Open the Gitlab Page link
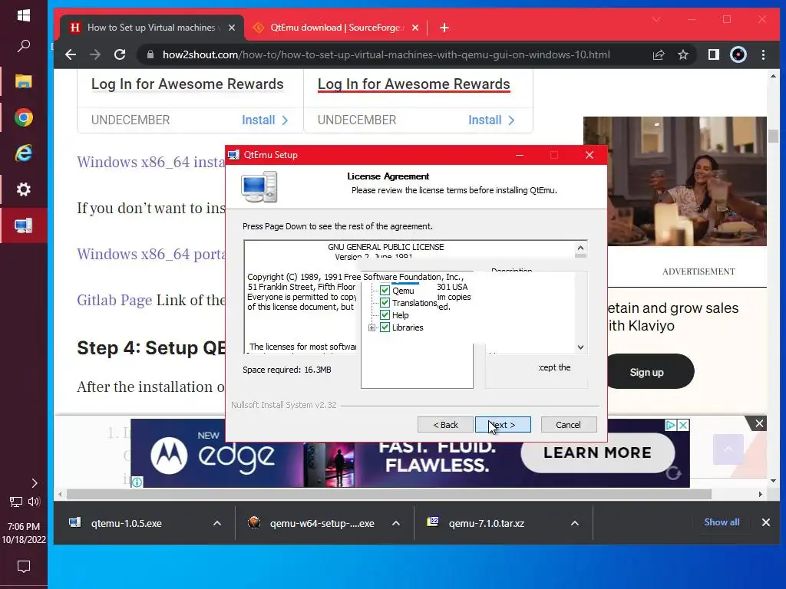The width and height of the screenshot is (786, 589). pos(114,300)
